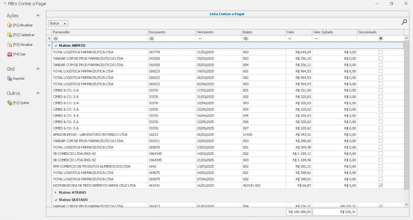Click the equals filter icon for Vencimento
The image size is (413, 220).
[x=200, y=38]
